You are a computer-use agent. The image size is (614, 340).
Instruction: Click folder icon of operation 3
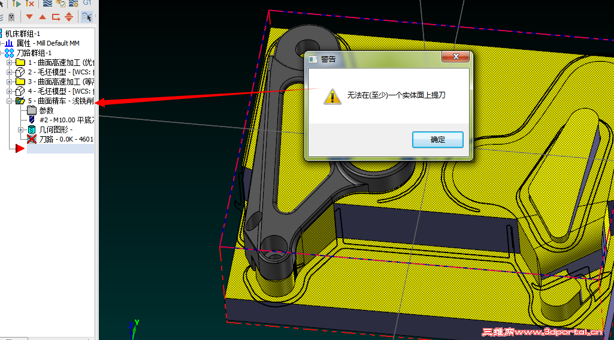pos(20,82)
